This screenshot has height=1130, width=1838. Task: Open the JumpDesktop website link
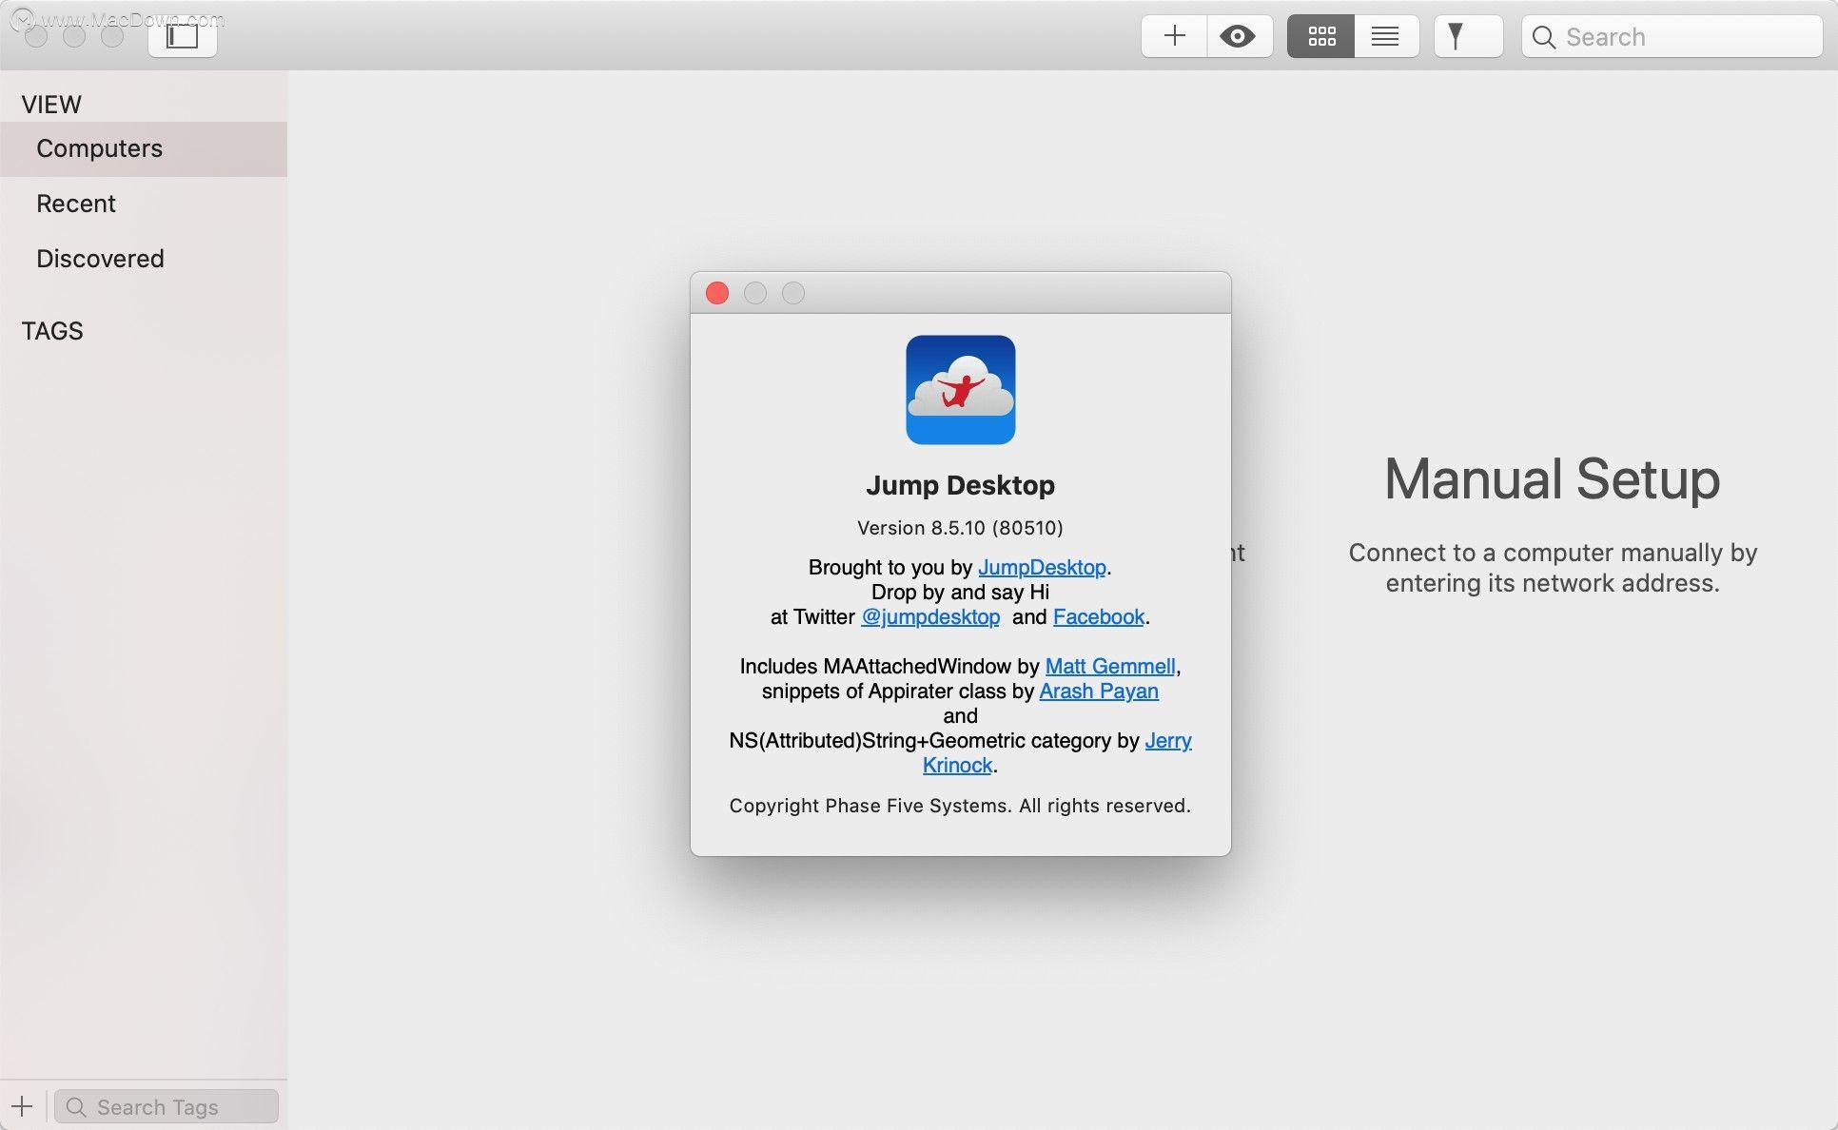pyautogui.click(x=1043, y=567)
